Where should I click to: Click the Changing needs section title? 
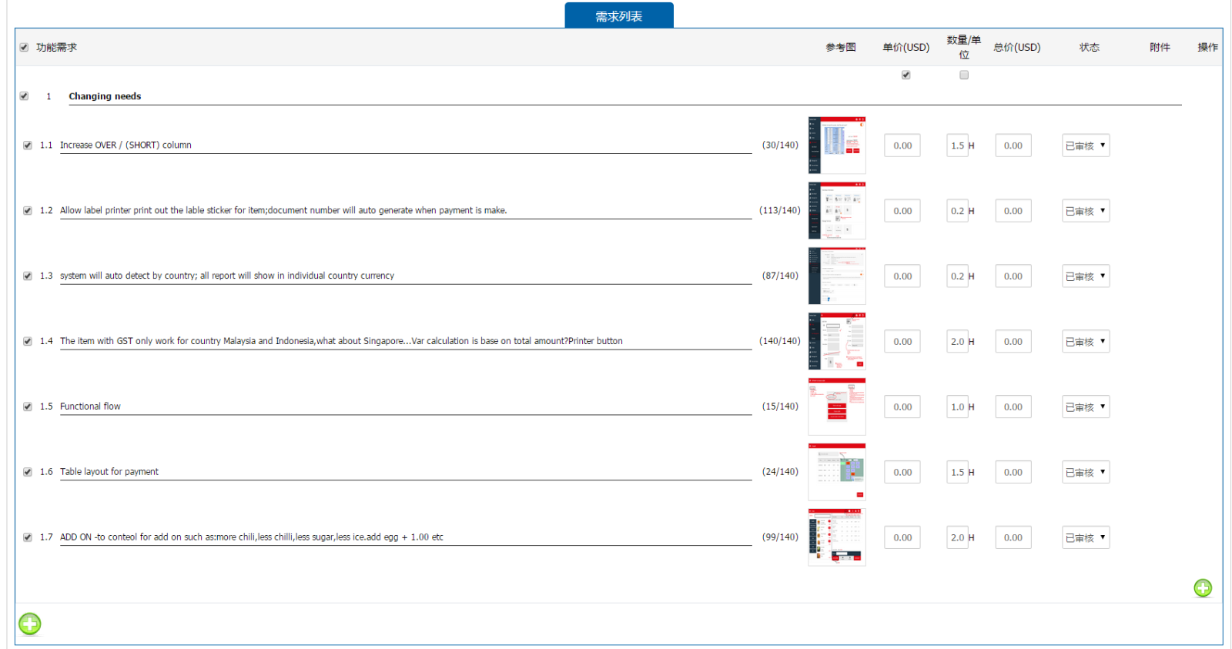pyautogui.click(x=105, y=96)
